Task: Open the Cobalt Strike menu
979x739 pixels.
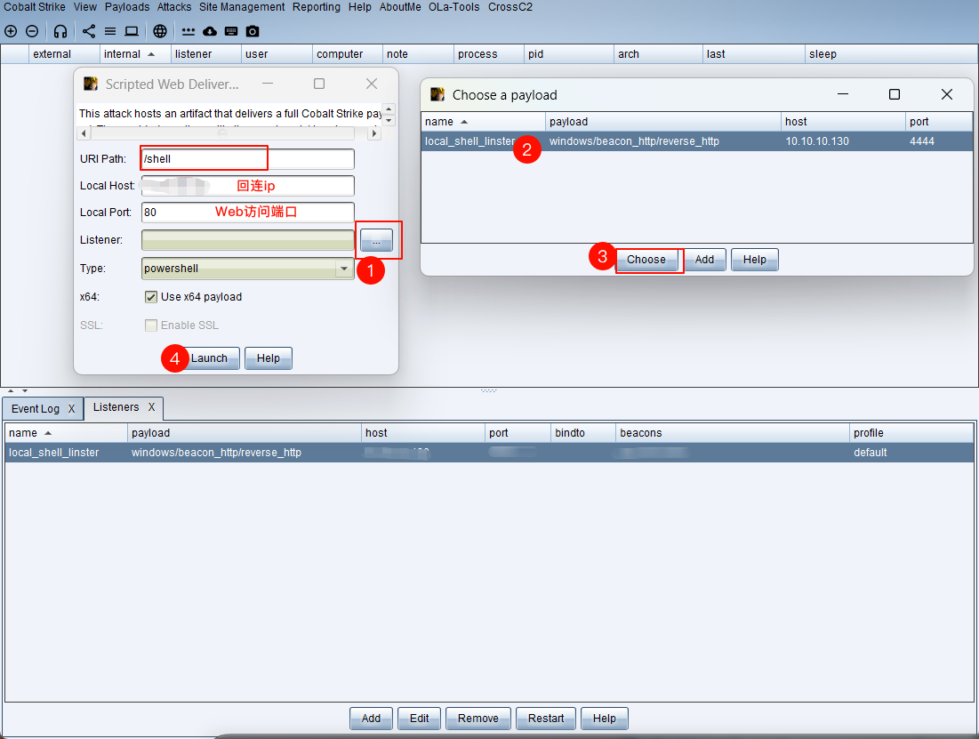Action: tap(35, 7)
